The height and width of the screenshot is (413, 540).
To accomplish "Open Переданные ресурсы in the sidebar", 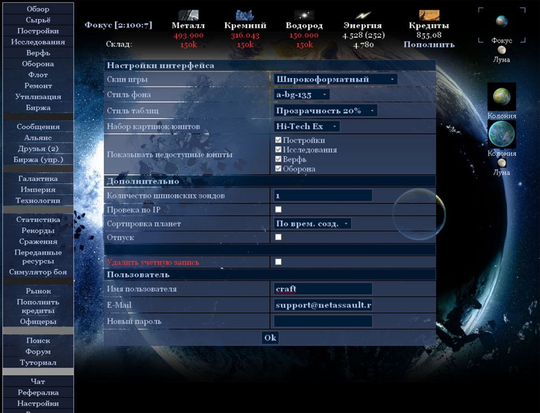I will coord(38,257).
